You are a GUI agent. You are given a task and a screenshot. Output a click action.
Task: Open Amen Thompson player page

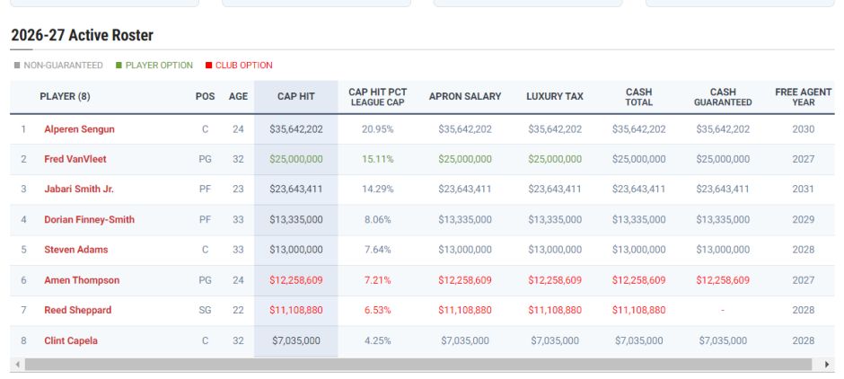[x=82, y=280]
